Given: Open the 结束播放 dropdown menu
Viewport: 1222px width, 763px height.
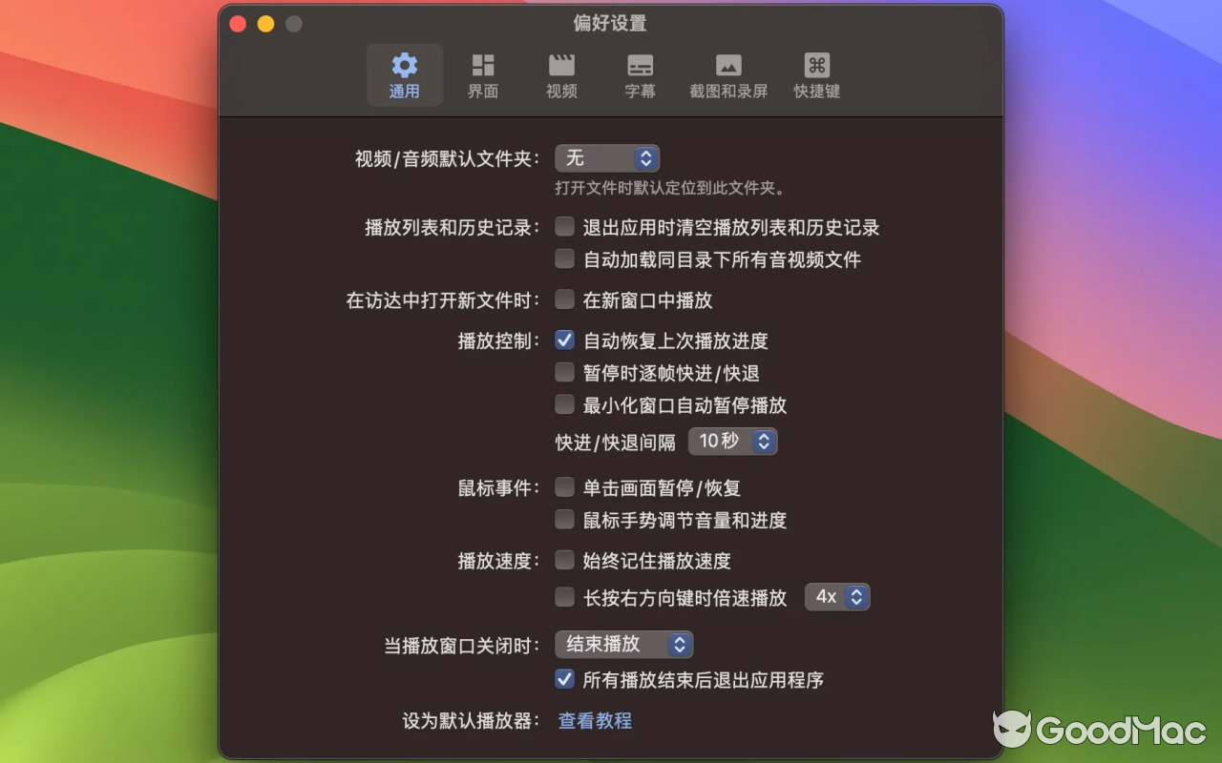Looking at the screenshot, I should pyautogui.click(x=623, y=645).
